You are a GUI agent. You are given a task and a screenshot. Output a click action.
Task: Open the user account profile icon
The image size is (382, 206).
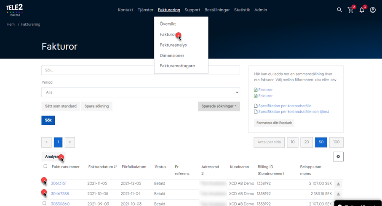click(x=373, y=10)
